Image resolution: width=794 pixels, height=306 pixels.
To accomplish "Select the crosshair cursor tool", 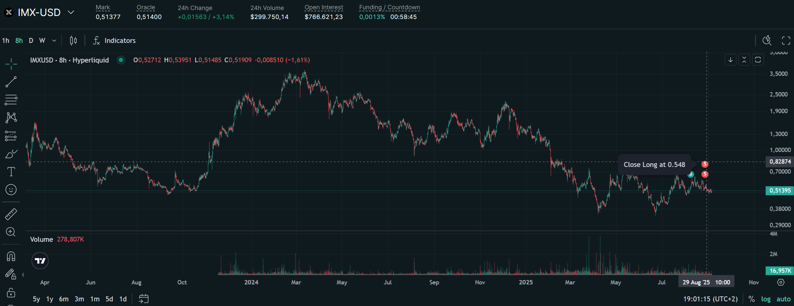I will point(11,64).
